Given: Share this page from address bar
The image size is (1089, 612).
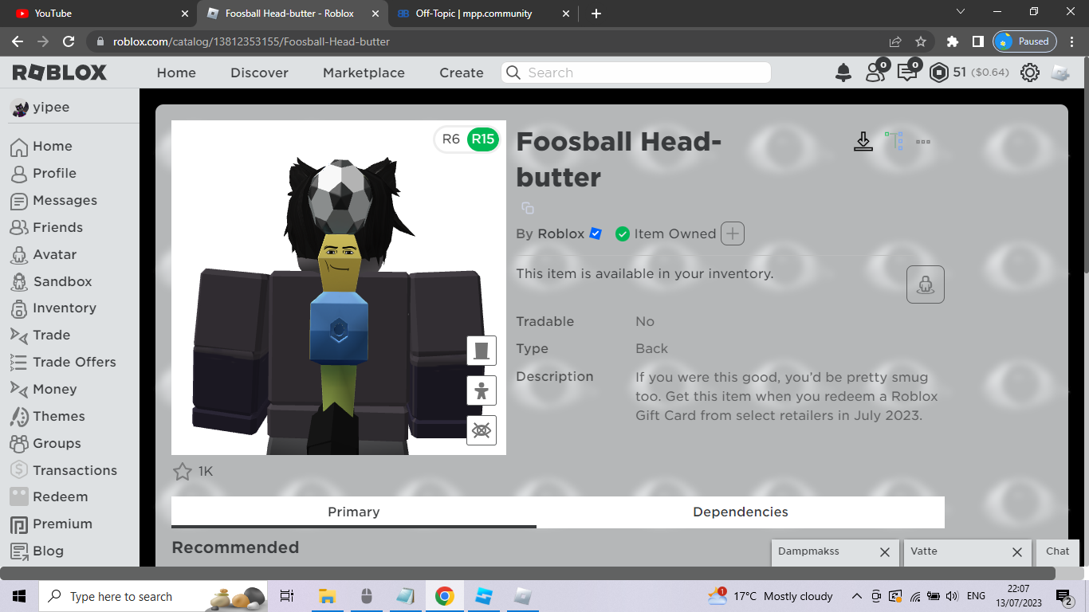Looking at the screenshot, I should 895,41.
